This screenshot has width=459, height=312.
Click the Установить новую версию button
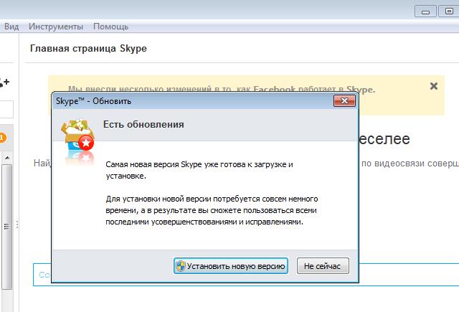click(x=230, y=266)
